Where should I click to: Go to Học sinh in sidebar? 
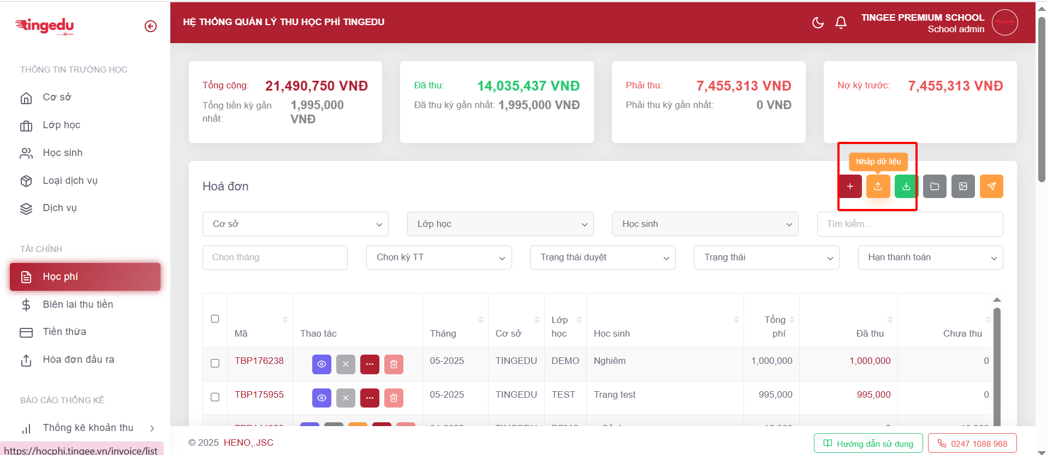point(63,153)
